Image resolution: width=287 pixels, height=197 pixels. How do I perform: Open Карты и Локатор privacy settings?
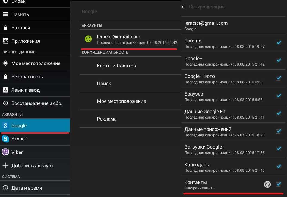[116, 66]
